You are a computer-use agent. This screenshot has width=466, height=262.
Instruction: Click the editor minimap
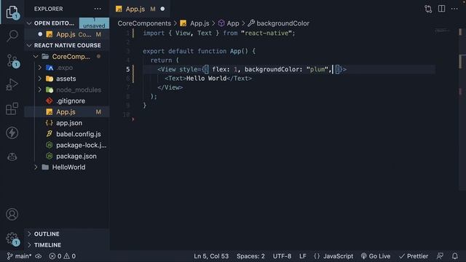(442, 31)
